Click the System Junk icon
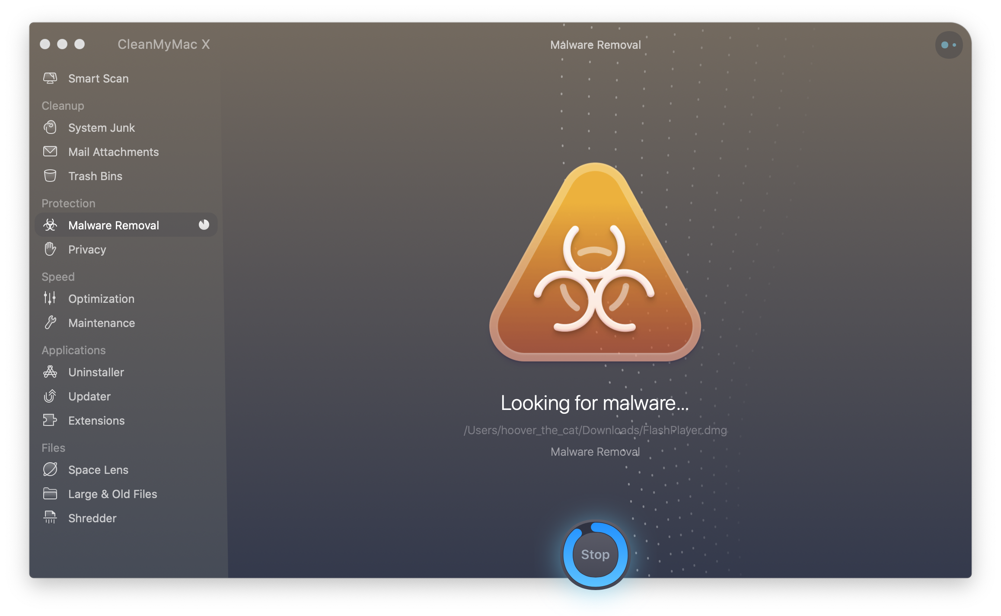1001x616 pixels. click(x=50, y=127)
